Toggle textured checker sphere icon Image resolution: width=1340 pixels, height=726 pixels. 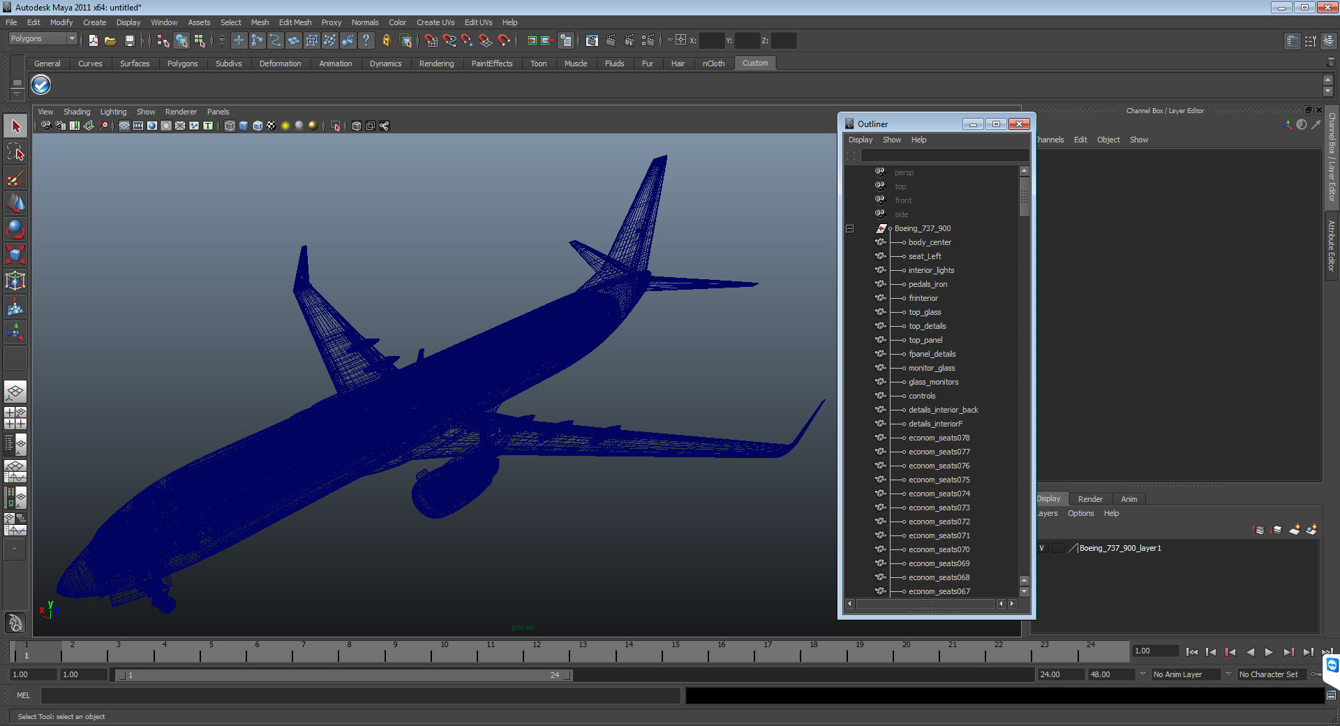pyautogui.click(x=271, y=126)
